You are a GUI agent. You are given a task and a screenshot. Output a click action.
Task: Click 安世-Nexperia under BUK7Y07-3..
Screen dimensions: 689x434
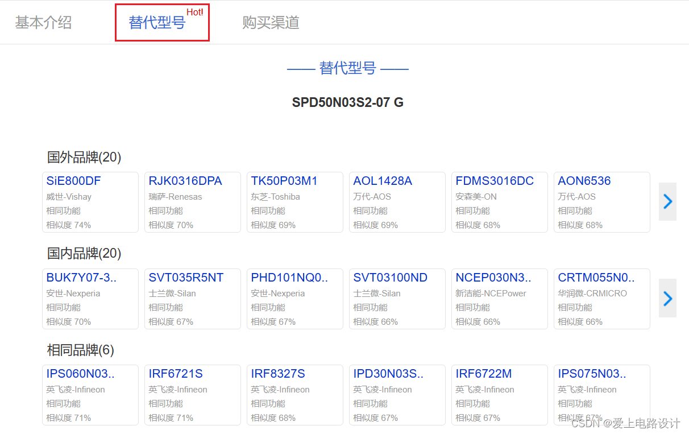point(73,294)
